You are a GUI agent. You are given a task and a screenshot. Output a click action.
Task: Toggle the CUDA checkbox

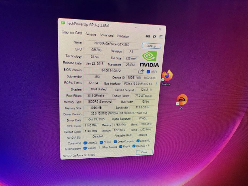point(101,142)
